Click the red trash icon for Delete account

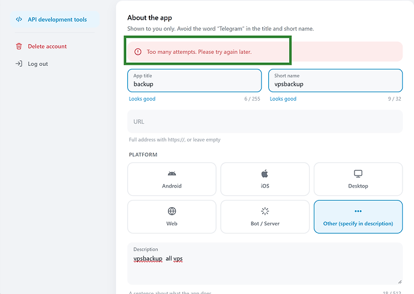19,46
